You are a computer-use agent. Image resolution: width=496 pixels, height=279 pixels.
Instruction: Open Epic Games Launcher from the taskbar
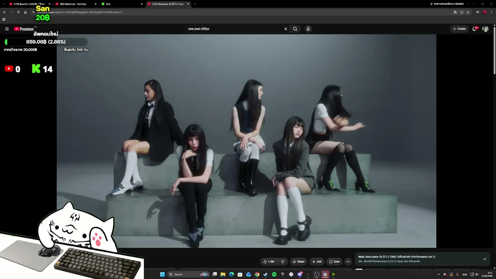click(x=282, y=274)
